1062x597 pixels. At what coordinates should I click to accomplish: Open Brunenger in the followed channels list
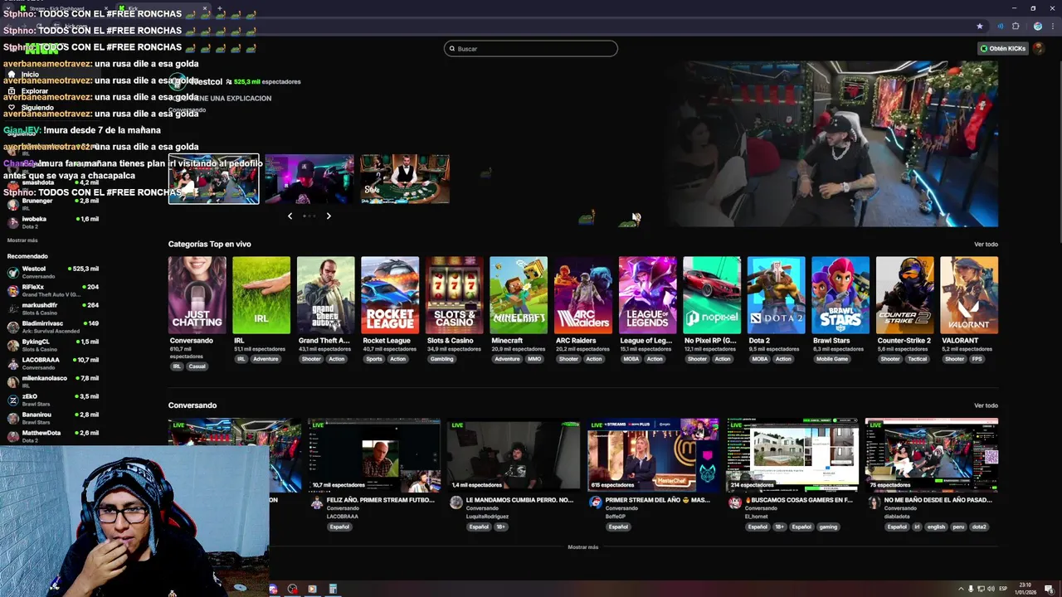(53, 204)
